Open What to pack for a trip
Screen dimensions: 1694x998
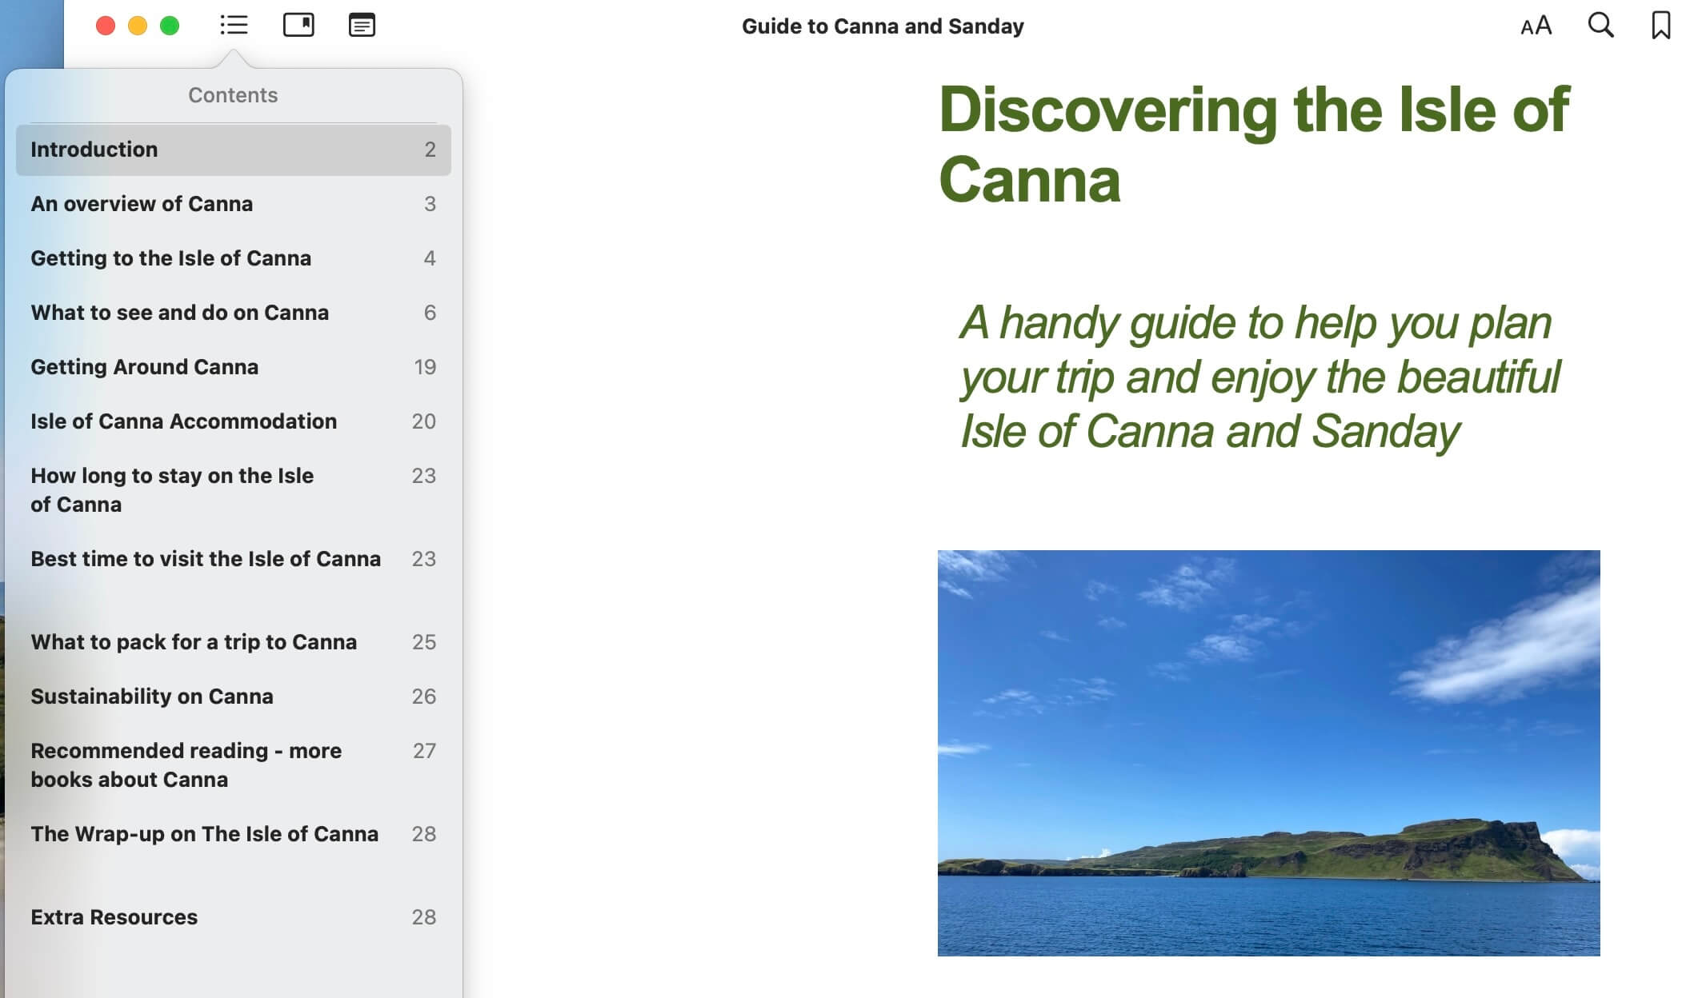click(194, 642)
